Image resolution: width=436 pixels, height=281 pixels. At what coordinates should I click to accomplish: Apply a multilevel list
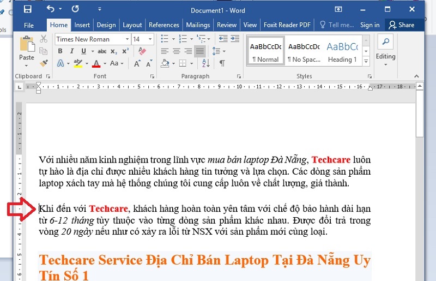(x=201, y=39)
